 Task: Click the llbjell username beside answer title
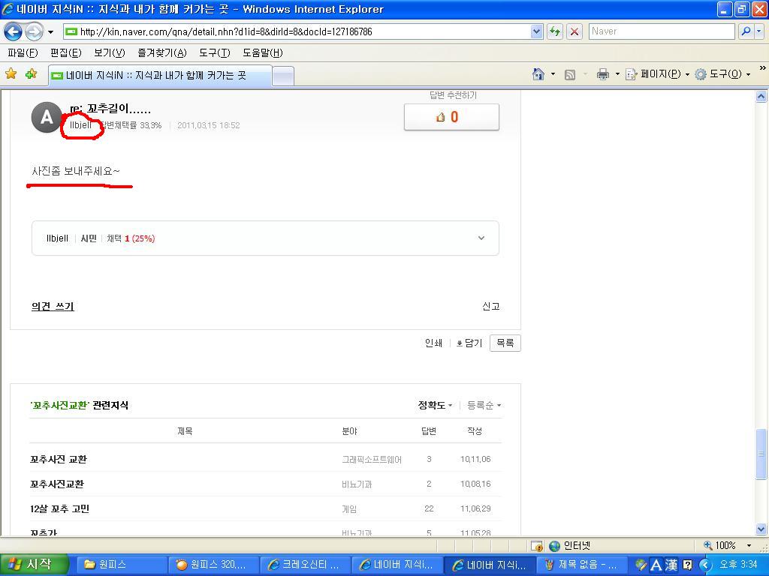click(x=80, y=125)
